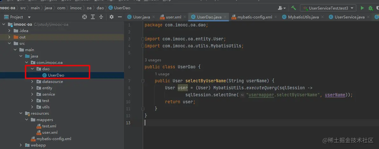Click the Project view window icon
This screenshot has height=149, width=379.
click(6, 17)
